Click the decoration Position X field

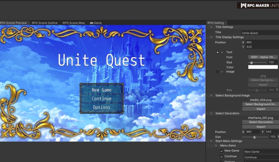click(253, 132)
